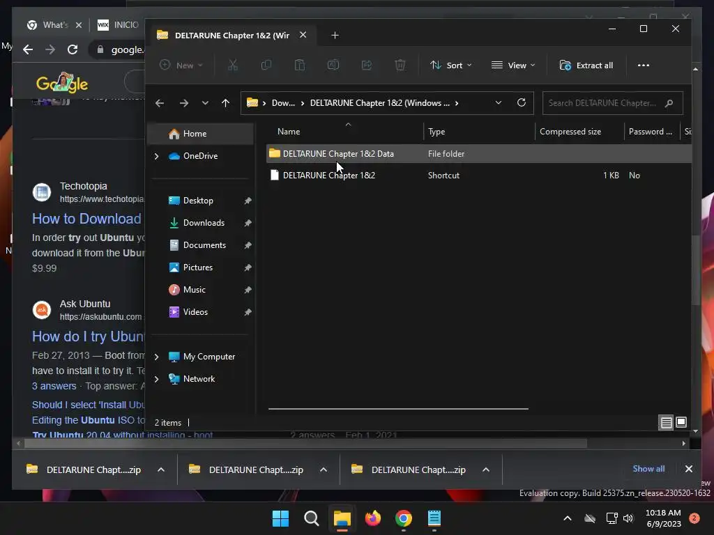This screenshot has width=714, height=535.
Task: Select DELTARUNE Chapter 1&2 Data folder
Action: click(x=478, y=154)
